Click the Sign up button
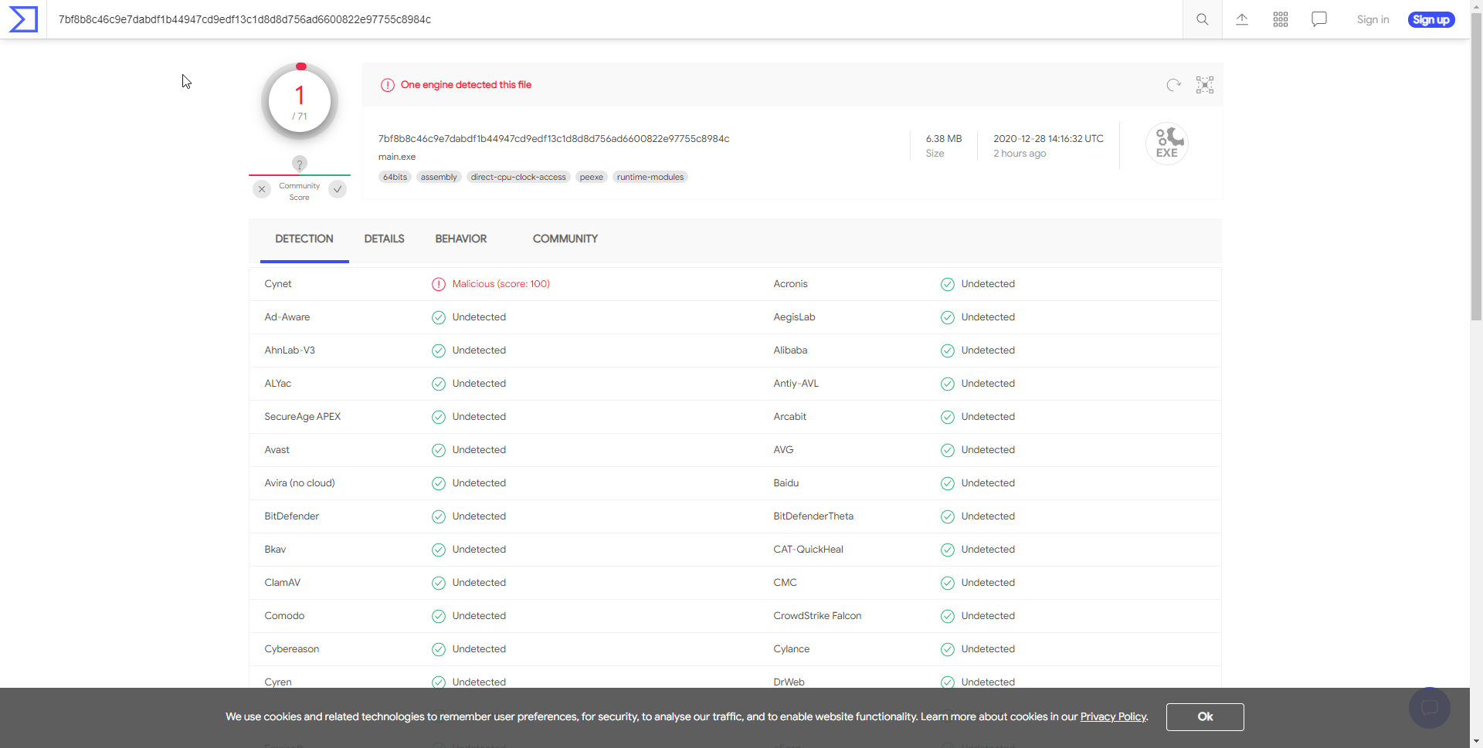This screenshot has width=1483, height=748. click(1430, 20)
